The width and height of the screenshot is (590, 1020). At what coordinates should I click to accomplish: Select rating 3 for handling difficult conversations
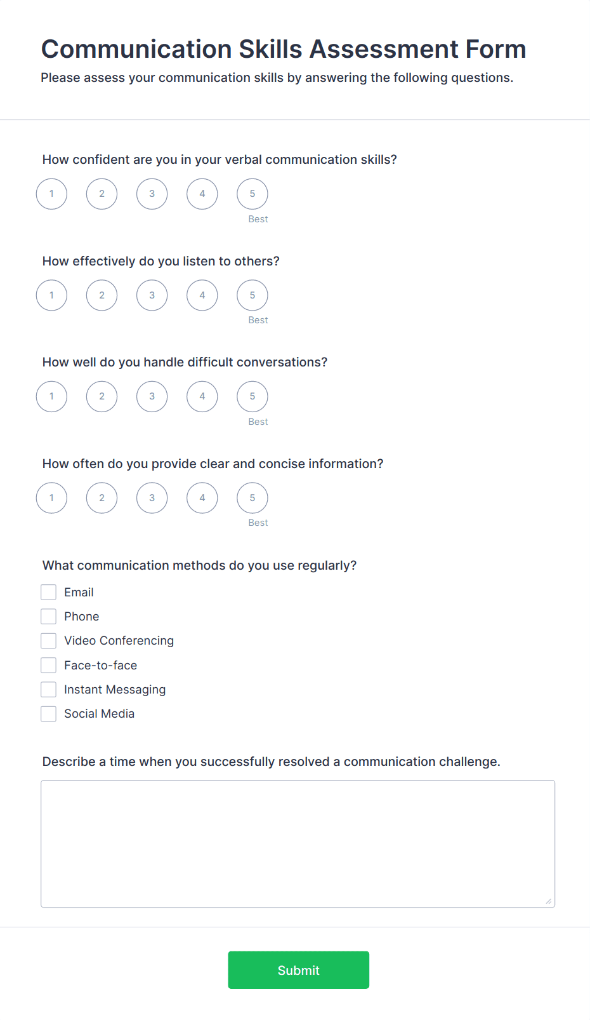point(152,396)
